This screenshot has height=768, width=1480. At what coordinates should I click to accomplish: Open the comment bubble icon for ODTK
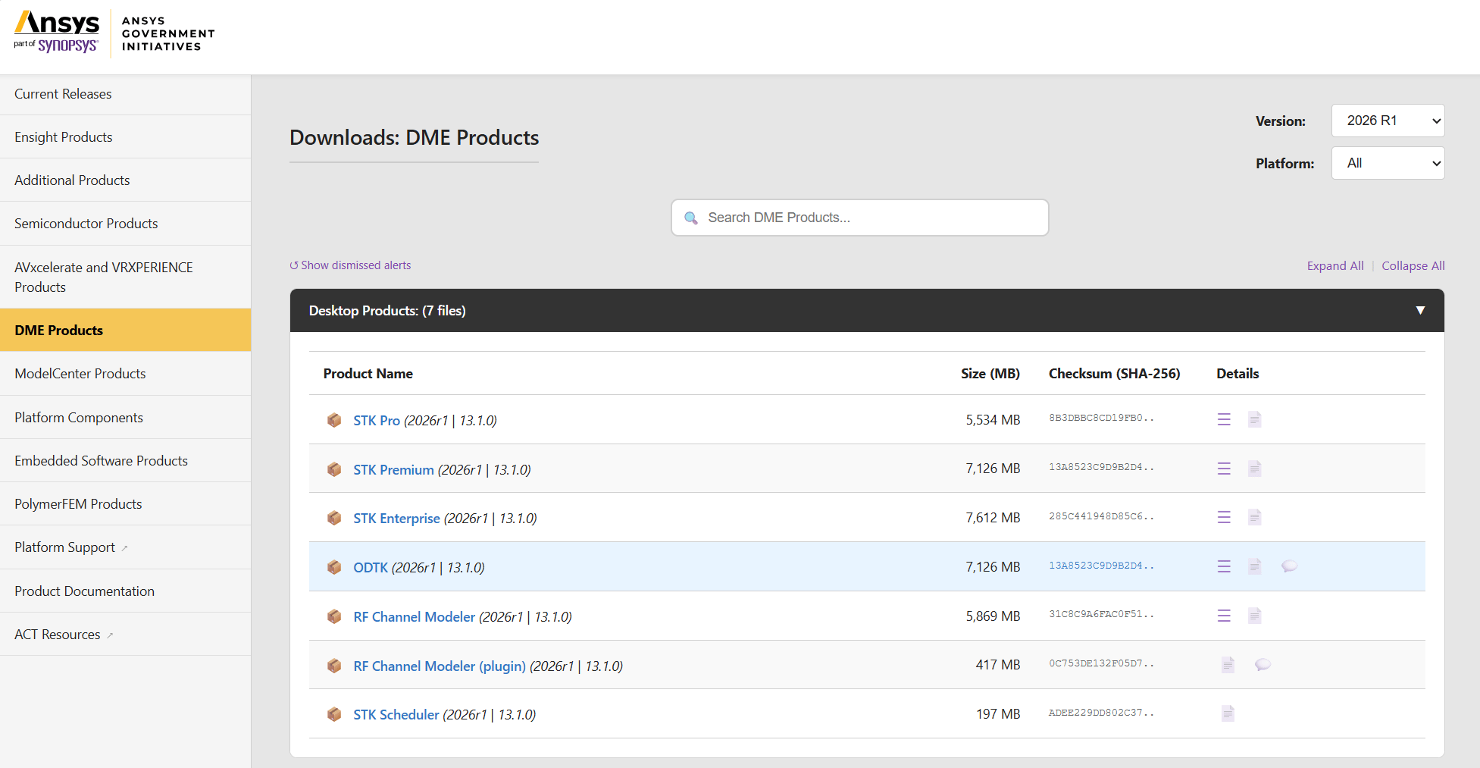(1289, 566)
